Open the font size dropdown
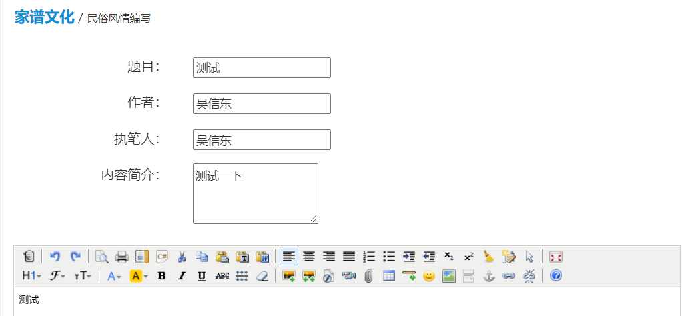Viewport: 682px width, 316px height. tap(82, 275)
